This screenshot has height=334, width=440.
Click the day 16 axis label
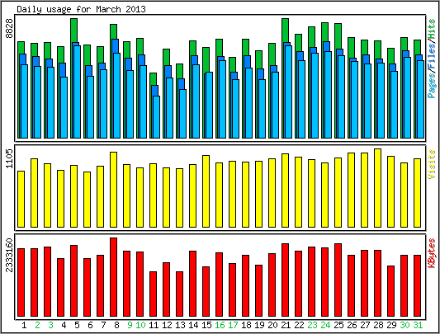coord(220,325)
